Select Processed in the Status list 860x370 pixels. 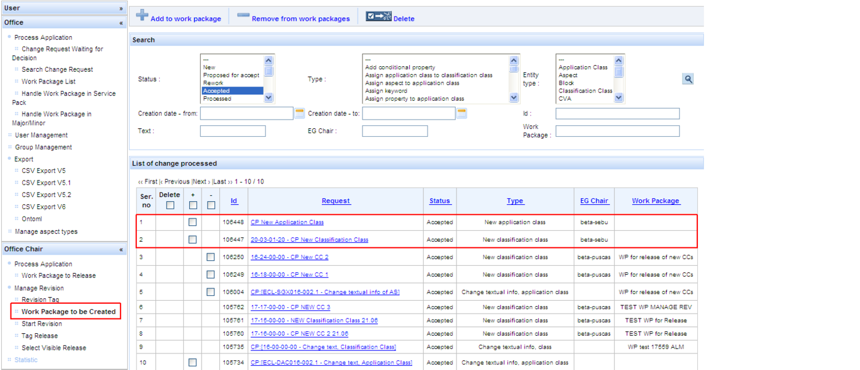(217, 99)
